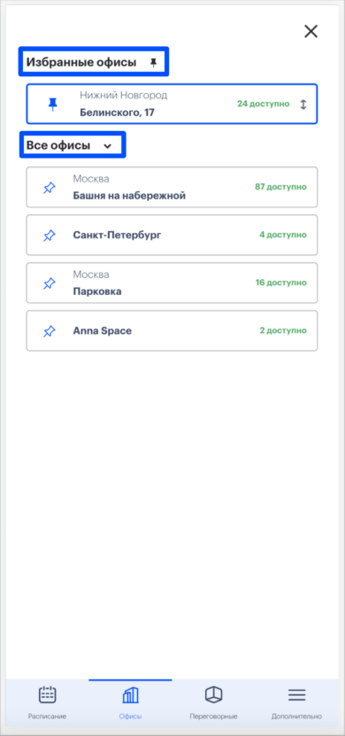The width and height of the screenshot is (345, 736).
Task: Open the Anna Space office card
Action: click(x=172, y=331)
